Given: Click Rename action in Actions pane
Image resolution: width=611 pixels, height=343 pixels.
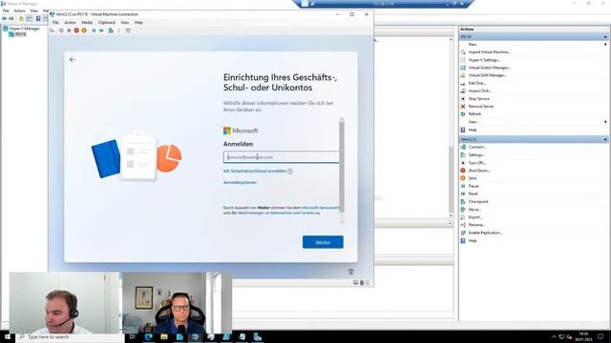Looking at the screenshot, I should tap(476, 225).
